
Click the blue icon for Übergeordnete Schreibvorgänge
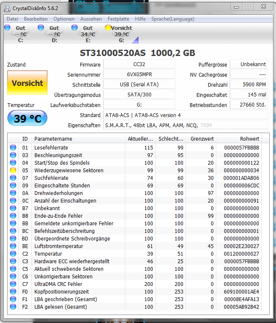13,238
